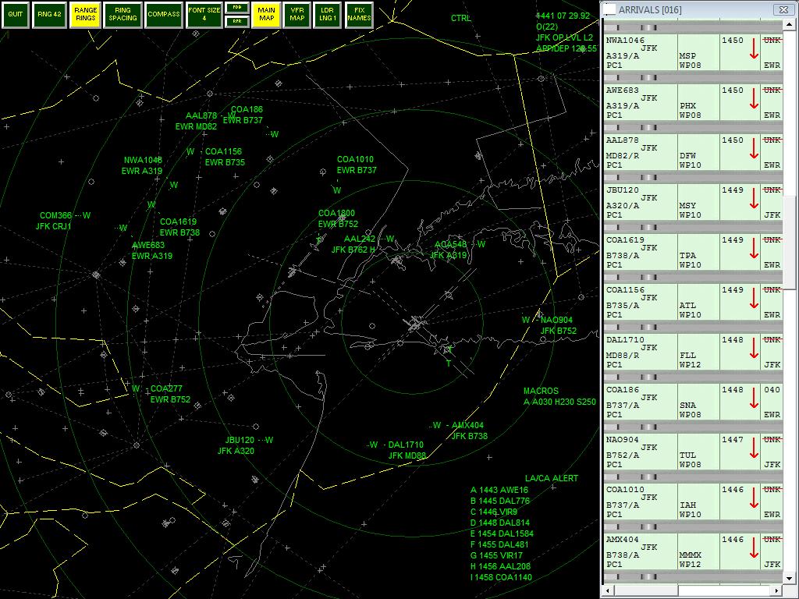This screenshot has width=799, height=599.
Task: Click the red descent arrow on AAL878 strip
Action: (754, 149)
